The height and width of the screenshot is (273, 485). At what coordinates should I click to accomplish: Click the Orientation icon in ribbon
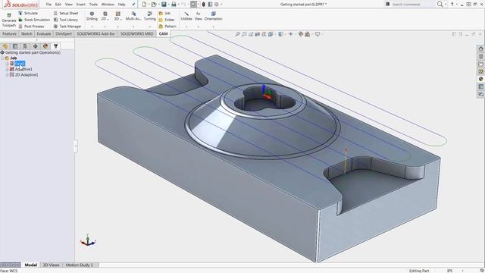click(214, 14)
